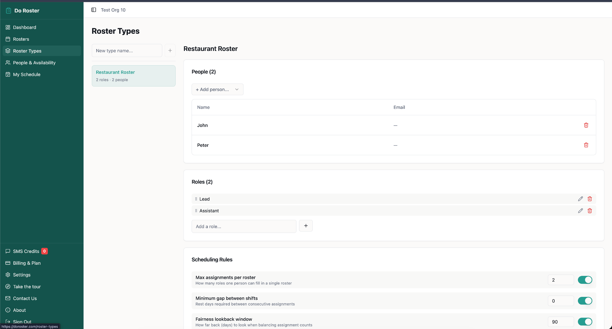Delete the Assistant role

click(x=590, y=211)
